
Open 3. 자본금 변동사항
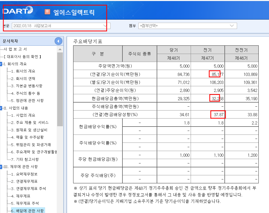coord(27,86)
